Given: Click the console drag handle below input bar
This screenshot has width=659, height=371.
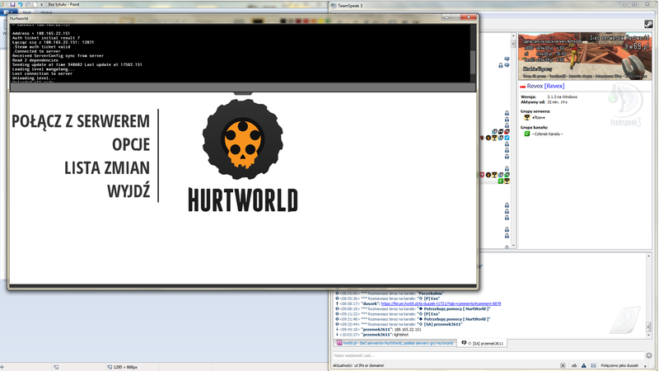Looking at the screenshot, I should pyautogui.click(x=243, y=93).
